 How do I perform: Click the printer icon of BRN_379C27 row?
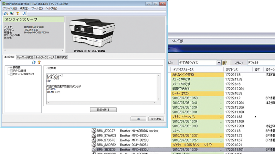point(94,131)
